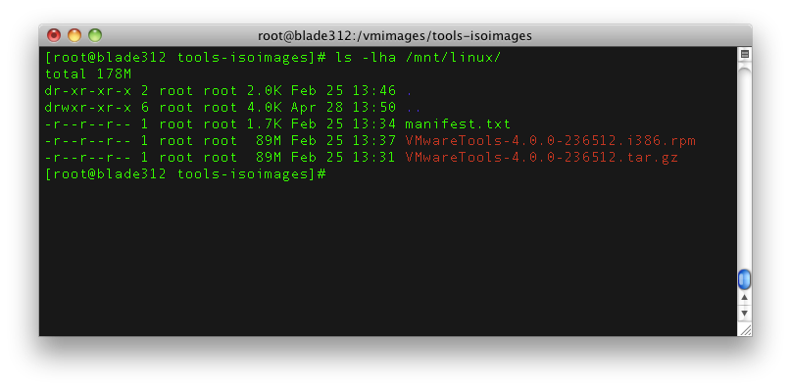Minimize the terminal using yellow button
Viewport: 791px width, 390px height.
pos(74,35)
